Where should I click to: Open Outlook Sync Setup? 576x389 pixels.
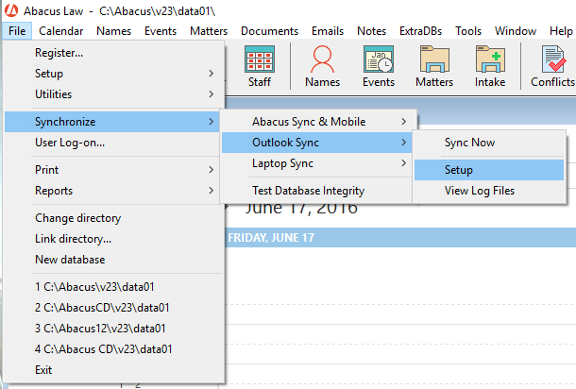point(489,170)
